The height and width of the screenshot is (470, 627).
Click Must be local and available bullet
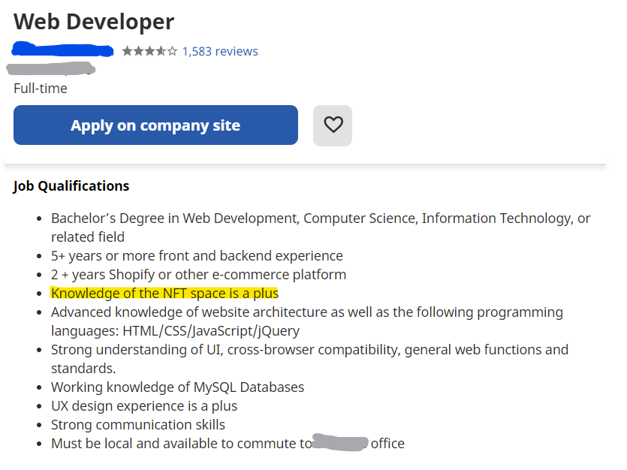[x=228, y=444]
